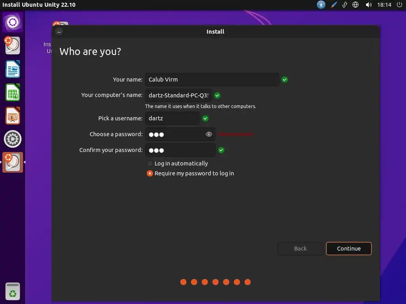Click the green check next to Your name
This screenshot has width=406, height=304.
click(285, 80)
